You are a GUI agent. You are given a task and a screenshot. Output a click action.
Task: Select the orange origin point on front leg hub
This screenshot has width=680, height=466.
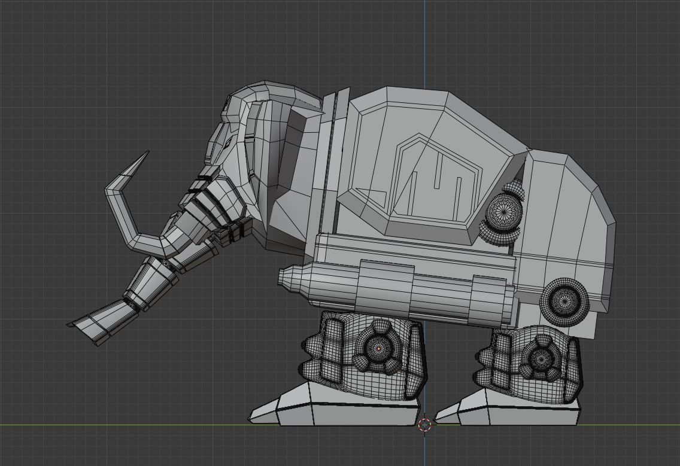(x=379, y=348)
